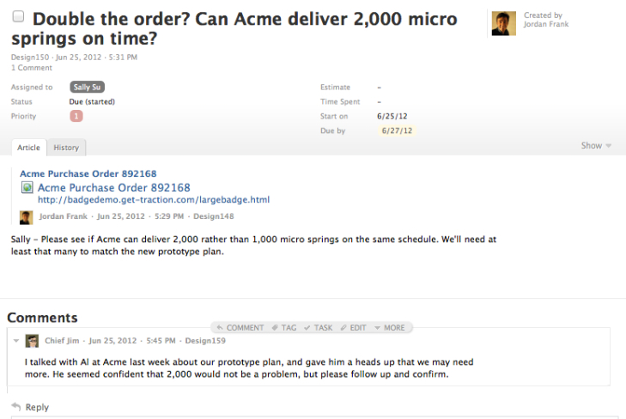Check the task completion checkbox beside the title
The image size is (626, 419).
[x=18, y=17]
